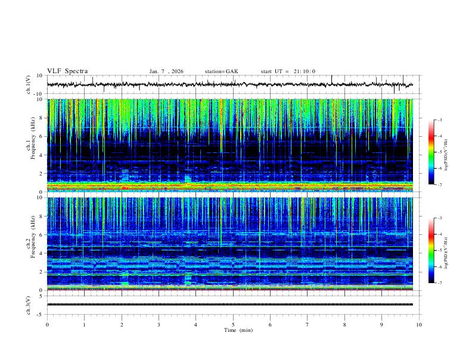Click time axis tick label '9'
This screenshot has width=472, height=364.
pyautogui.click(x=381, y=325)
